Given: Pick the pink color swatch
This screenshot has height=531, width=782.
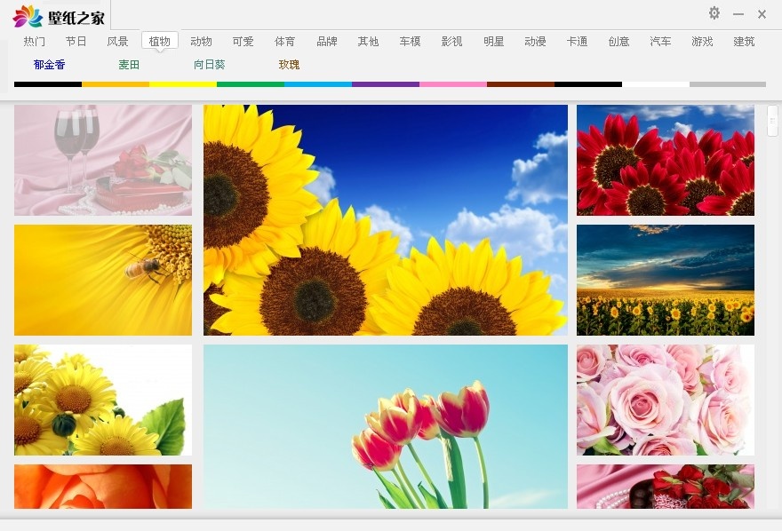Looking at the screenshot, I should pyautogui.click(x=453, y=84).
